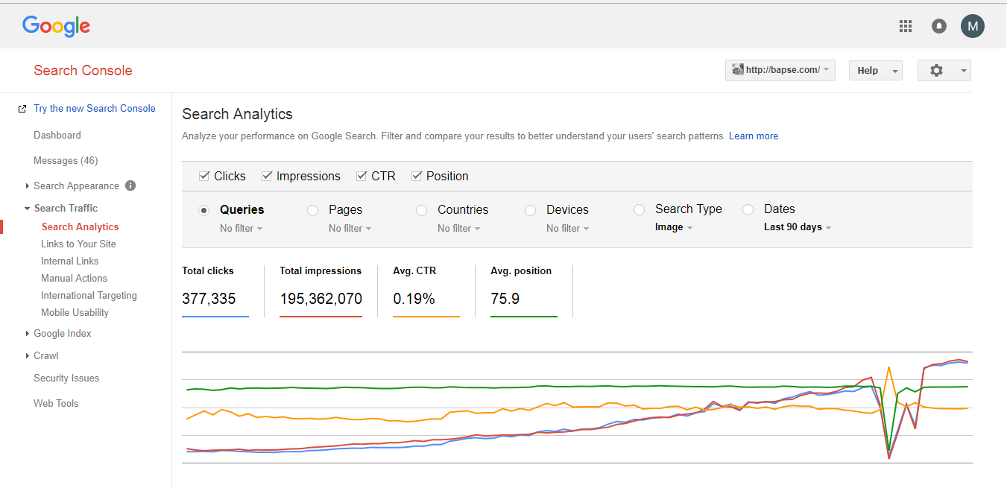1007x488 pixels.
Task: Uncheck the Impressions checkbox
Action: [x=267, y=177]
